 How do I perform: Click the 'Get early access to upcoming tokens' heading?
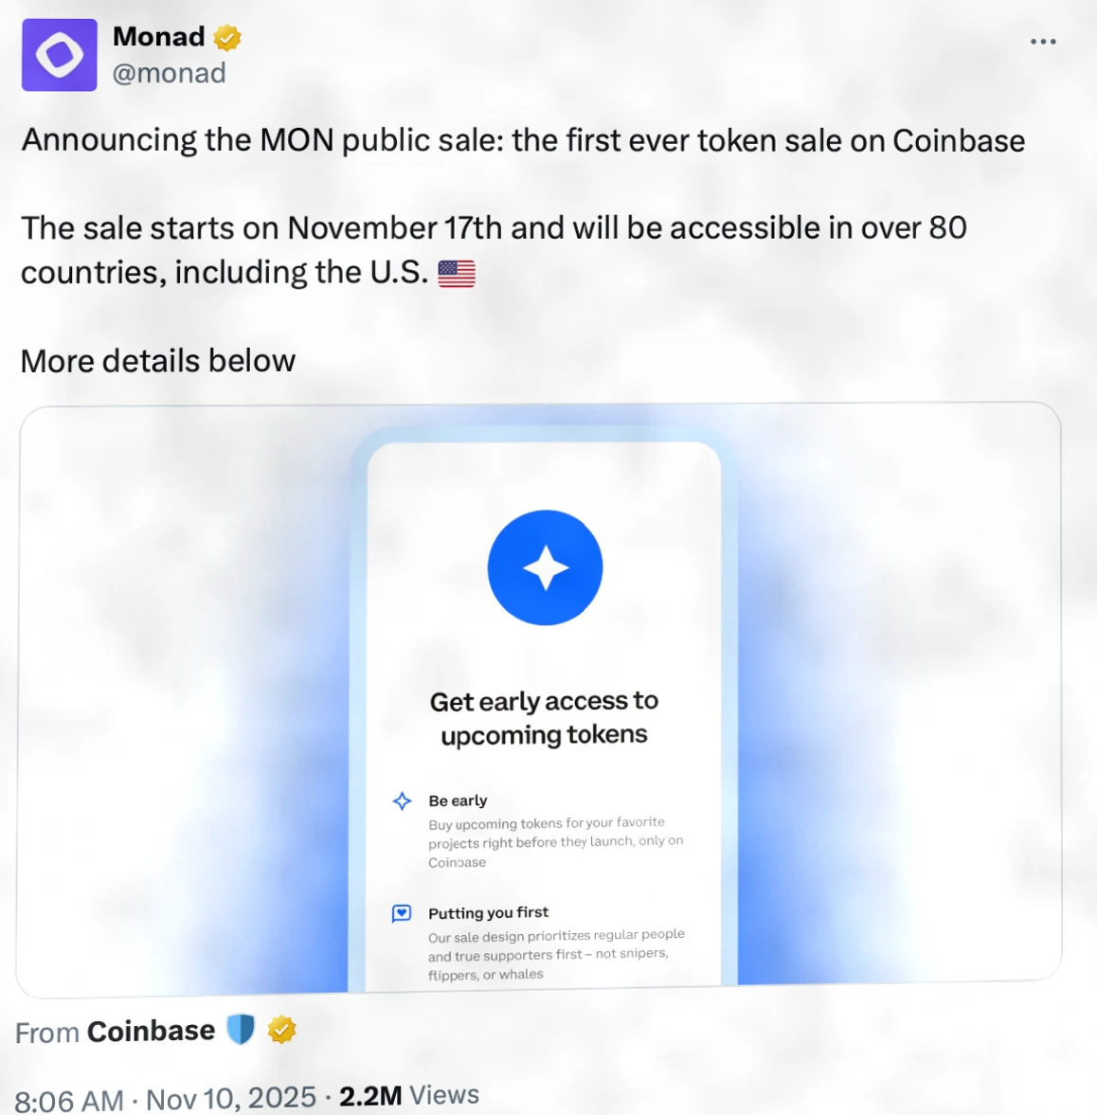(x=544, y=717)
